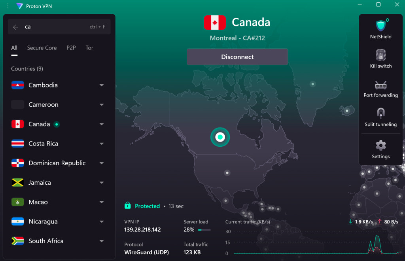Switch to the P2P tab

pyautogui.click(x=71, y=48)
